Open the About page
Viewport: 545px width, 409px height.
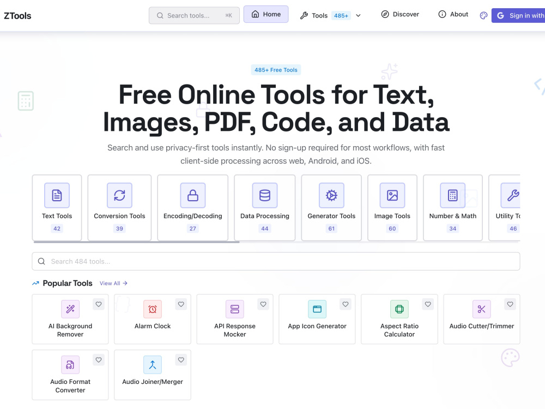(x=453, y=14)
